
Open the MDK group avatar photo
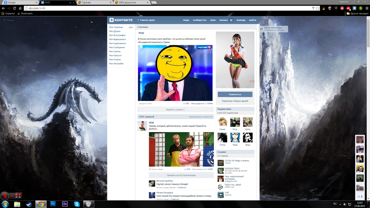(x=235, y=60)
